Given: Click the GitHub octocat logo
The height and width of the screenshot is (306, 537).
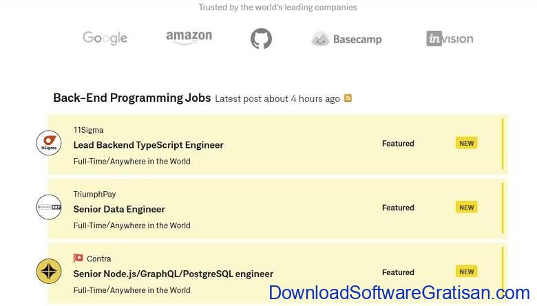Looking at the screenshot, I should click(x=261, y=39).
